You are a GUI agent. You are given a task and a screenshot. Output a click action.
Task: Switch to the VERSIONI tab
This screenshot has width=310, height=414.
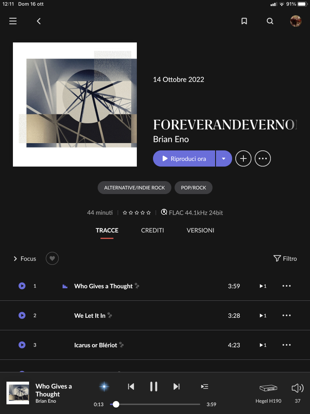[200, 230]
